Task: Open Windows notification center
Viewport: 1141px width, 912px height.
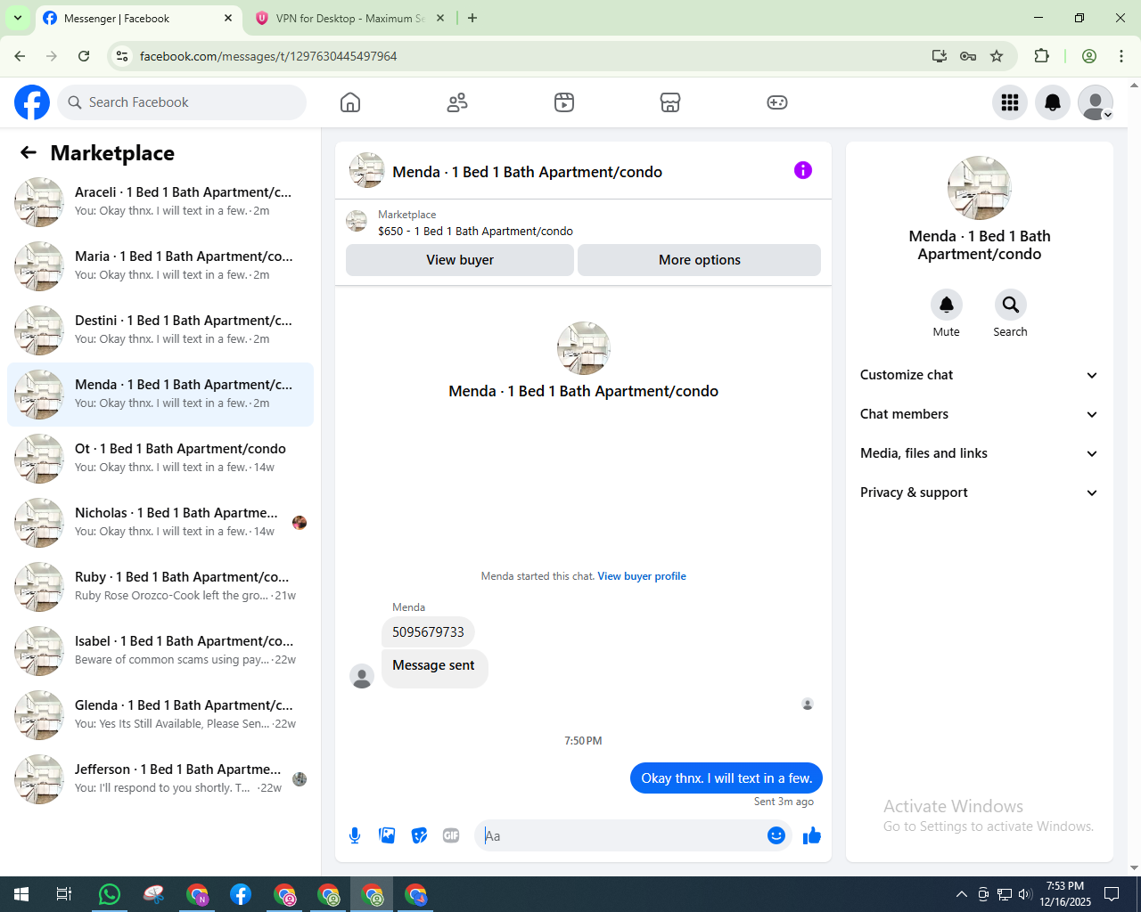Action: click(x=1112, y=894)
